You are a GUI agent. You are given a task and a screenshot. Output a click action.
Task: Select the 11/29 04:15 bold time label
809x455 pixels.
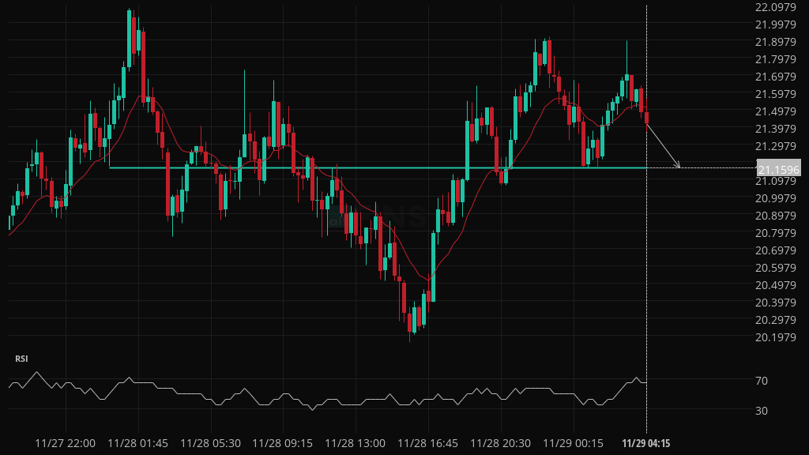[646, 442]
